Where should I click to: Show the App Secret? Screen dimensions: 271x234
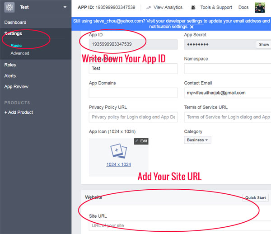tap(264, 44)
